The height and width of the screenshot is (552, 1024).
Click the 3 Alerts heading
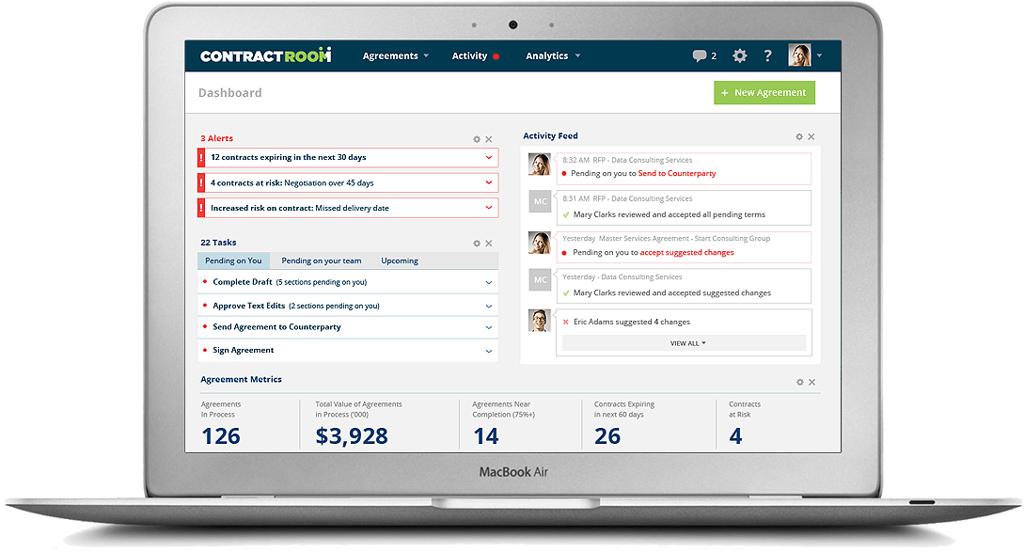(217, 138)
